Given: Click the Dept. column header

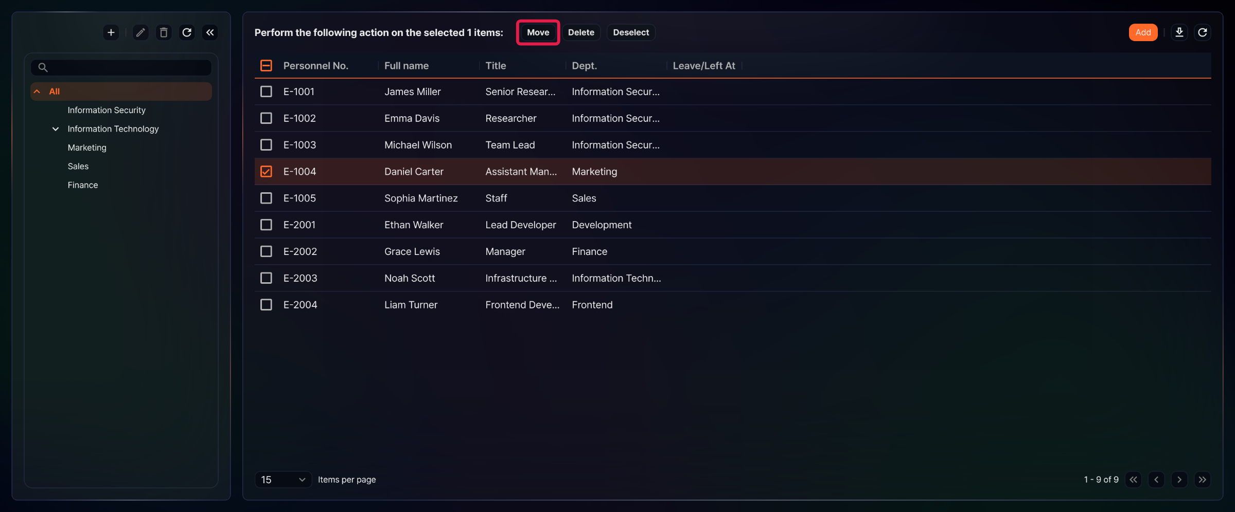Looking at the screenshot, I should (584, 66).
